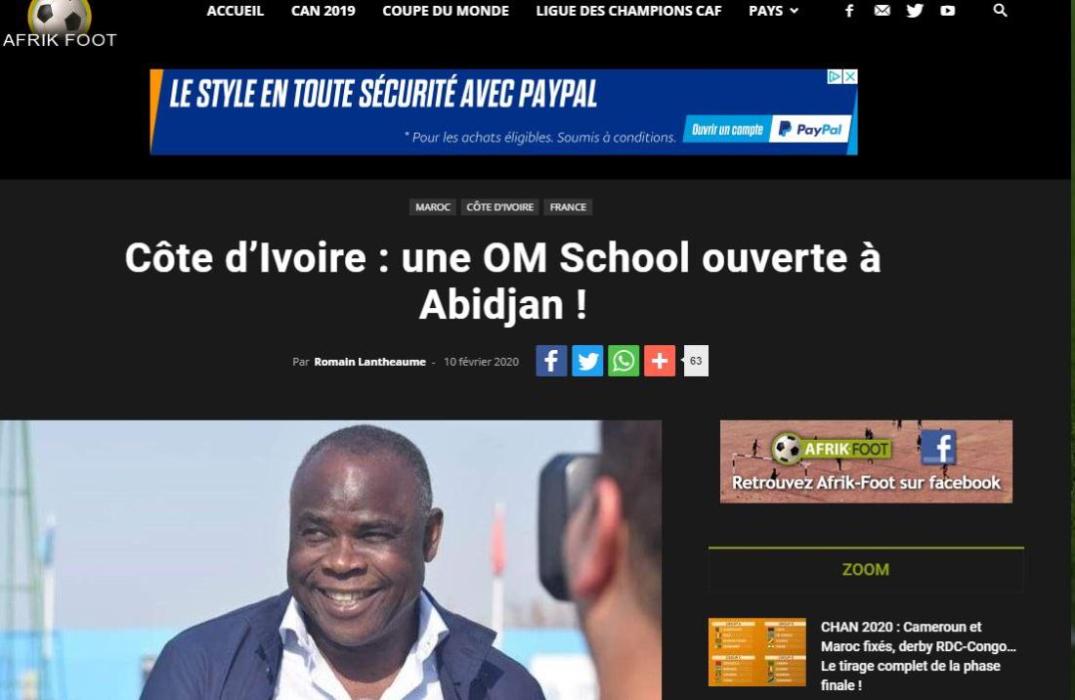Open the CAN 2019 menu item
The width and height of the screenshot is (1075, 700).
click(x=322, y=11)
